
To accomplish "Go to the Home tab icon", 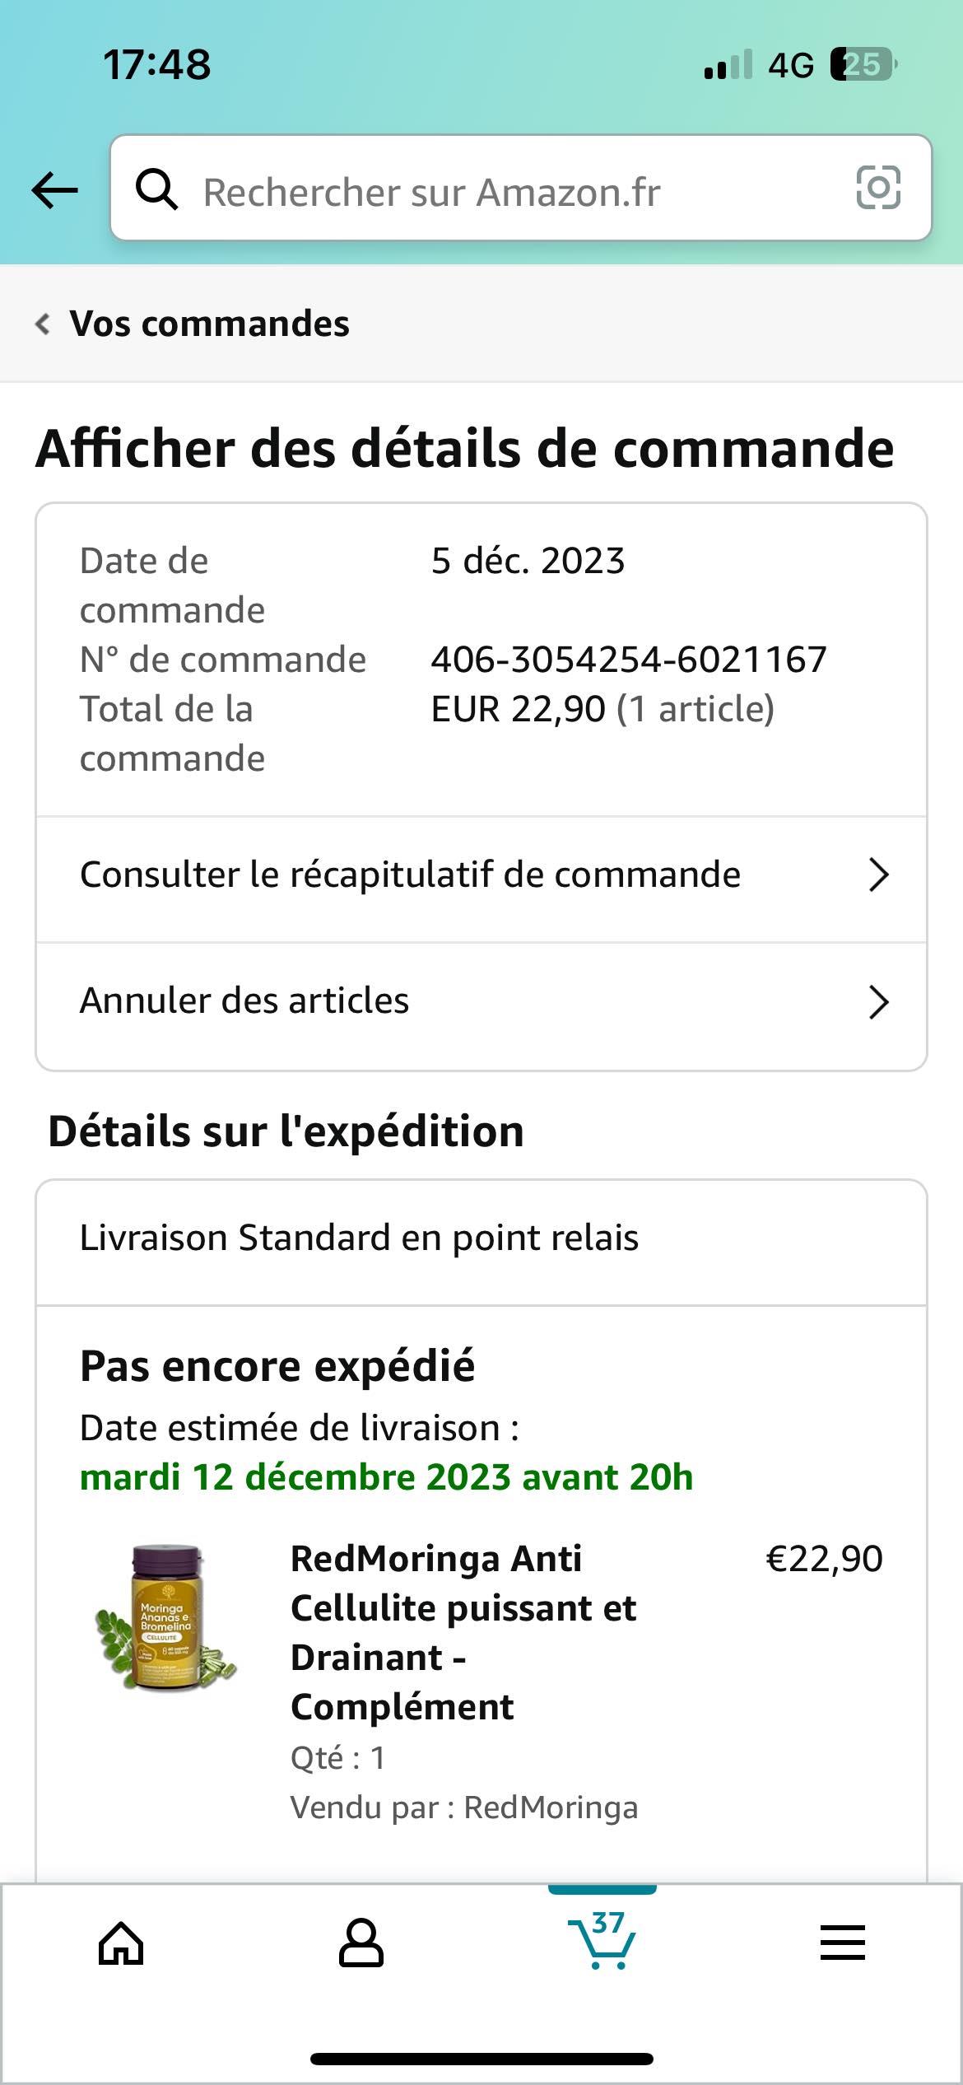I will pyautogui.click(x=121, y=1943).
